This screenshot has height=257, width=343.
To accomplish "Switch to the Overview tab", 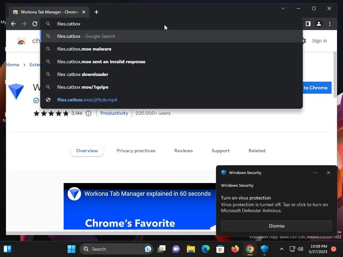I will (x=87, y=151).
